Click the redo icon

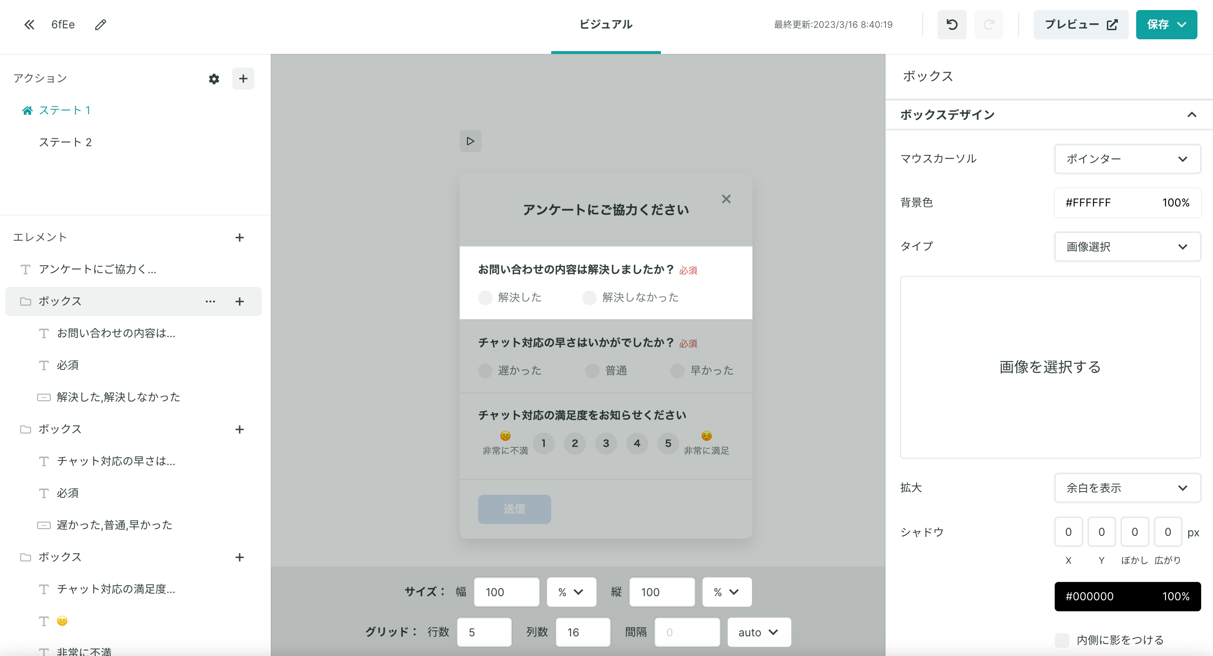pyautogui.click(x=988, y=25)
